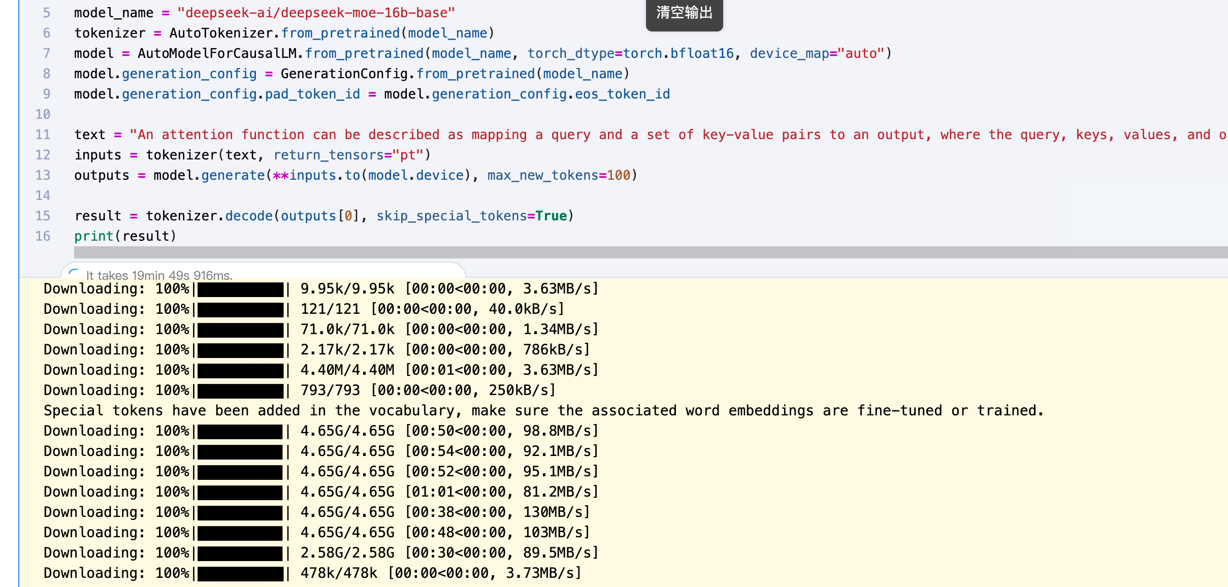The image size is (1228, 587).
Task: Click the 793/793 download output line
Action: pos(300,390)
